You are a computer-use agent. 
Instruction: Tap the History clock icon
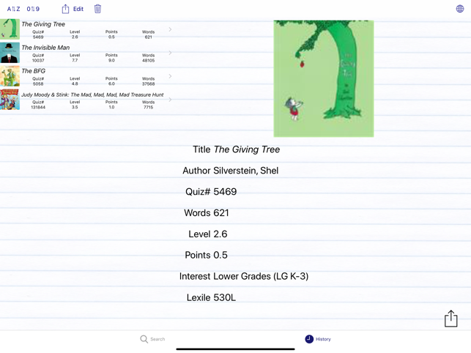point(309,339)
